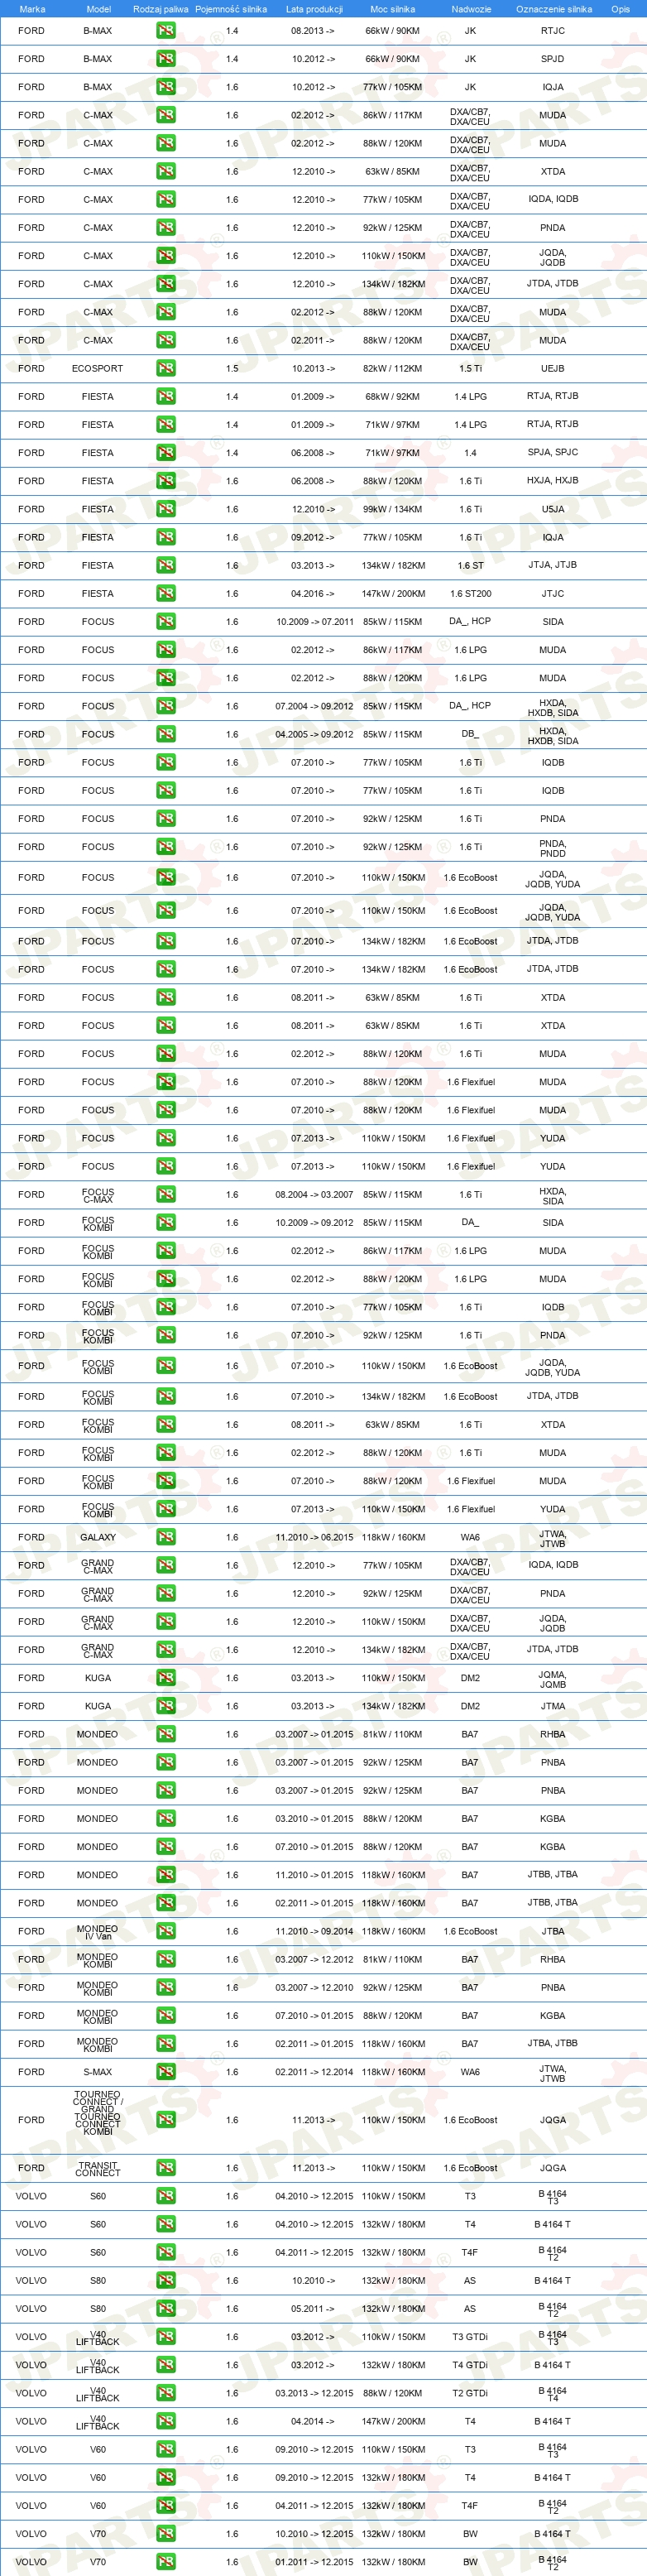The height and width of the screenshot is (2576, 647).
Task: Click fuel icon in B-MAX SPJD row
Action: pyautogui.click(x=166, y=58)
